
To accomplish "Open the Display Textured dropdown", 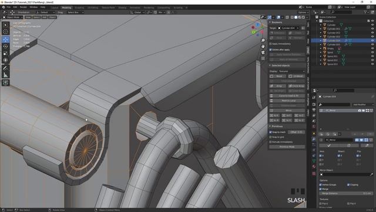I will [x=291, y=71].
